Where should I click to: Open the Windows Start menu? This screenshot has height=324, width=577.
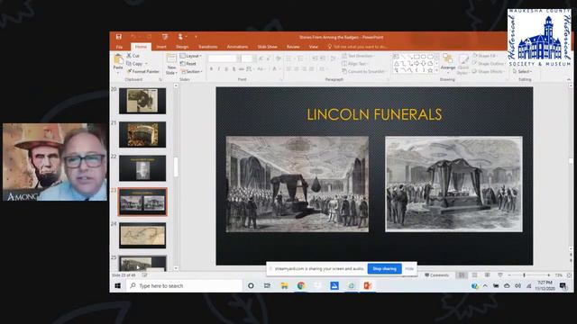coord(118,286)
